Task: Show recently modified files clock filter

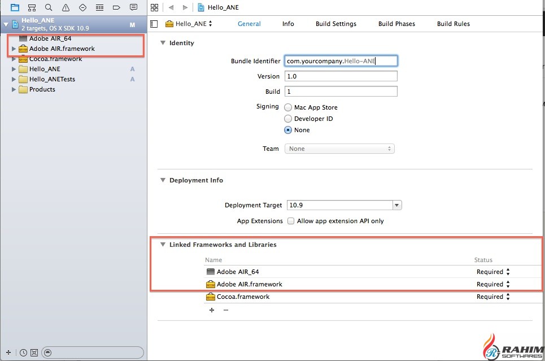Action: 23,353
